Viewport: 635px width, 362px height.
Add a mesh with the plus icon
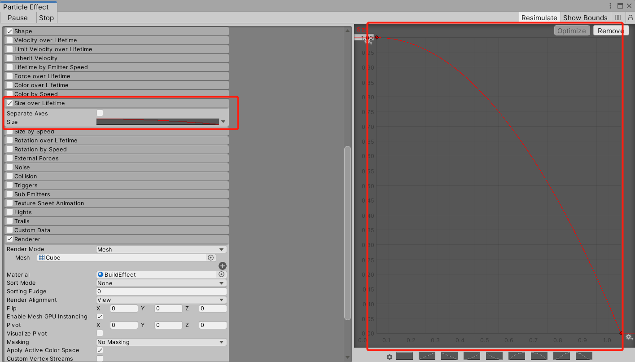point(223,266)
